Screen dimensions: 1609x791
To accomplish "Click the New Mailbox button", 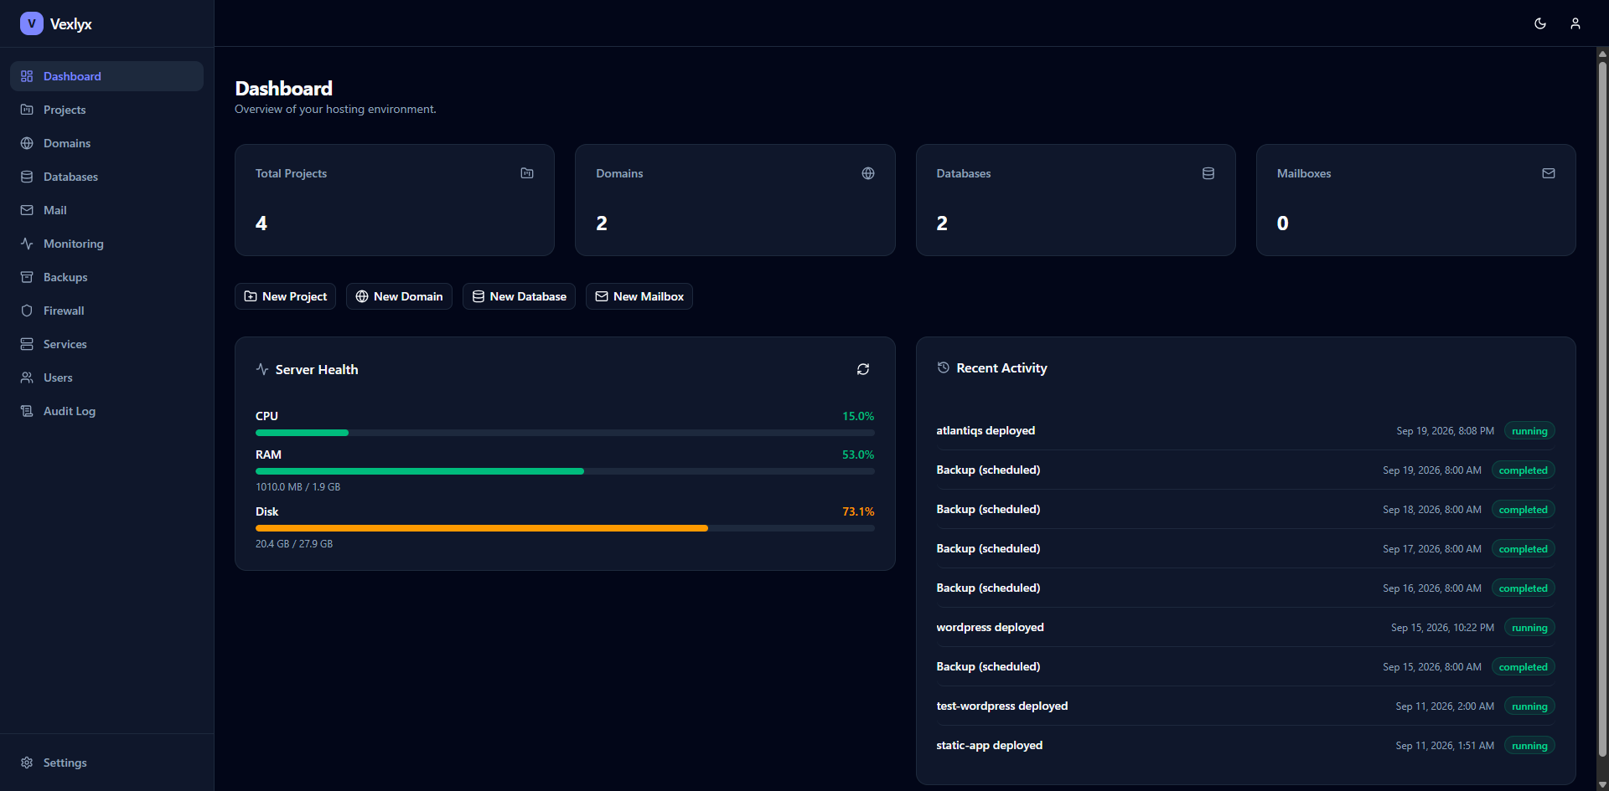I will click(639, 296).
